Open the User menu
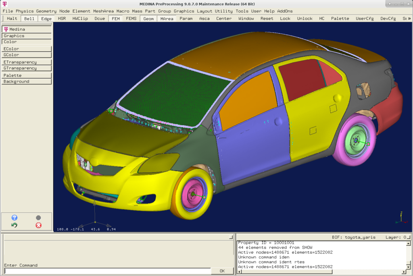 (256, 11)
